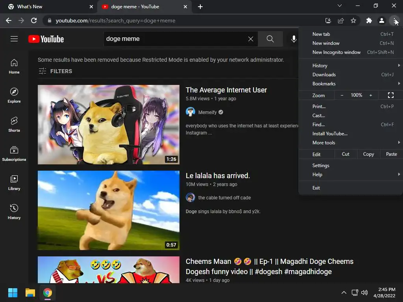Click the magnifier search button
Image resolution: width=403 pixels, height=302 pixels.
point(270,39)
